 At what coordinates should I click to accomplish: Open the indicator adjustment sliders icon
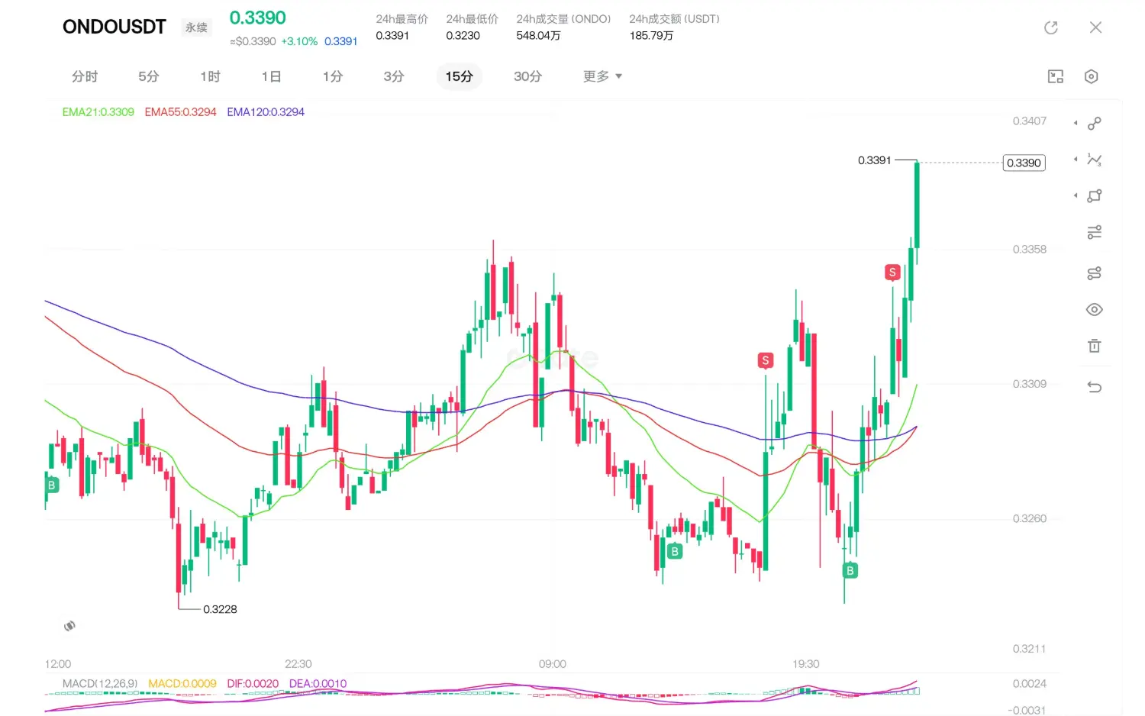point(1094,233)
